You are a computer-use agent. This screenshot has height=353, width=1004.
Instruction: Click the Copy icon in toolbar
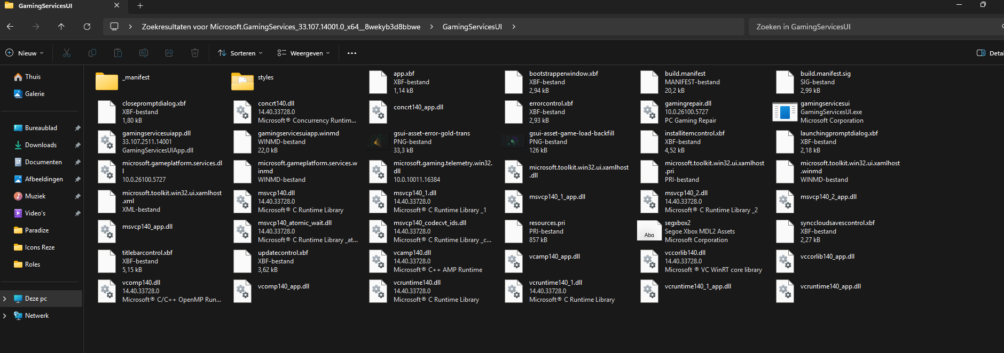pos(92,53)
